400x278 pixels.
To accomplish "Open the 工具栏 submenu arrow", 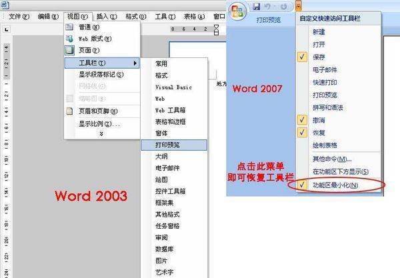I will click(x=135, y=63).
